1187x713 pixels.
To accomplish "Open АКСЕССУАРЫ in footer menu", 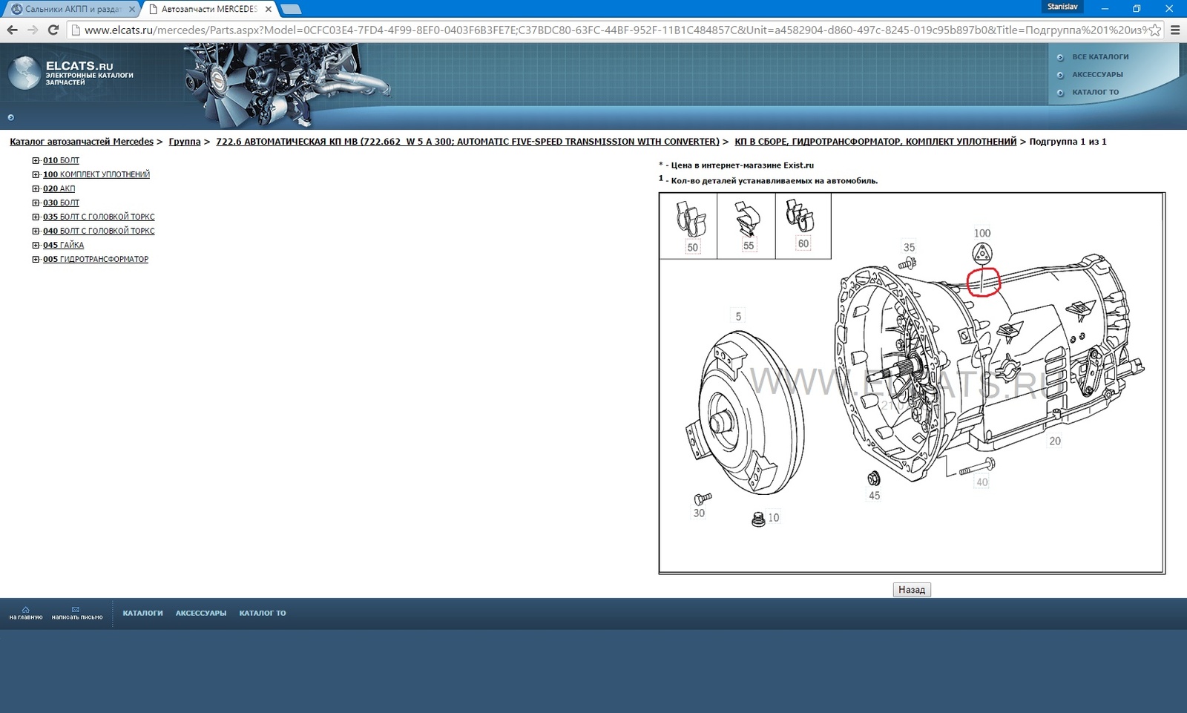I will click(x=201, y=613).
